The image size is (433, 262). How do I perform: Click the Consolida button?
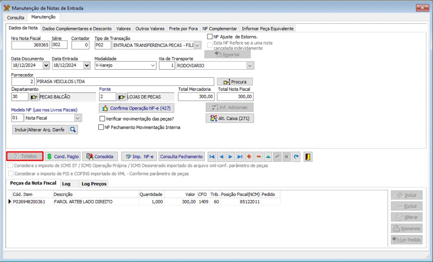(100, 156)
